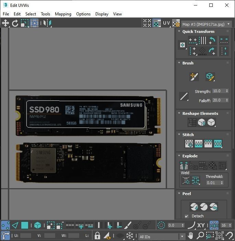Click the Break icon in Explode
This screenshot has height=241, width=235.
[184, 165]
